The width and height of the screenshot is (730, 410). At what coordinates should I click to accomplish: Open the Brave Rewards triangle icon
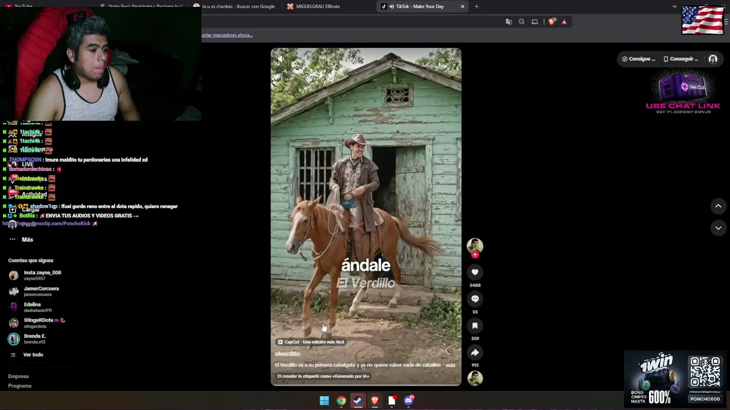click(x=564, y=22)
